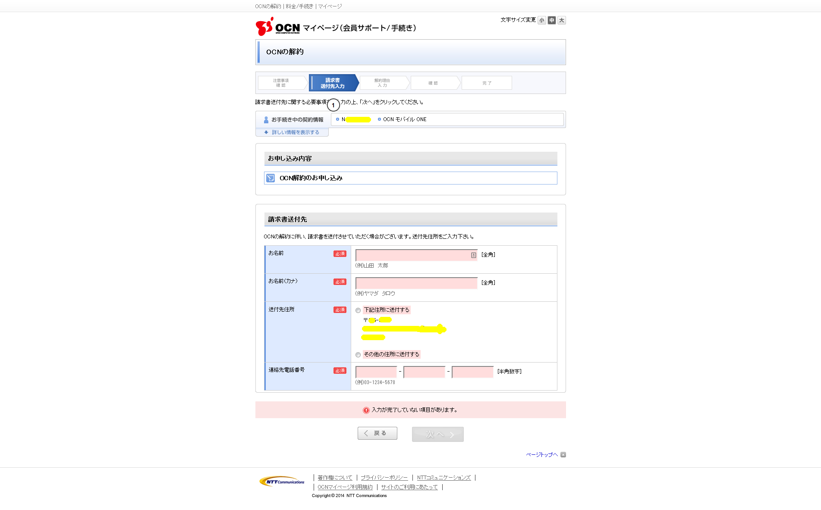Click the 完了 step in progress bar
This screenshot has height=510, width=821.
(x=487, y=83)
